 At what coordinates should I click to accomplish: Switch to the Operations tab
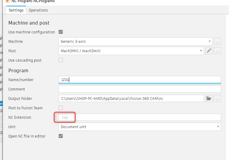click(38, 10)
